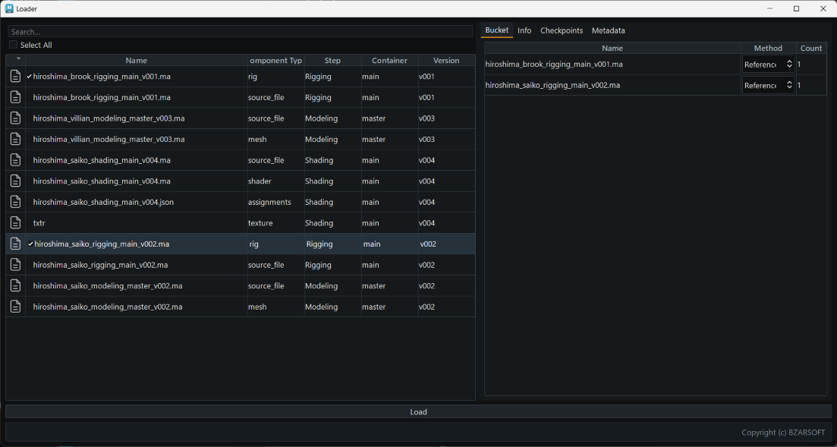Click file icon of brook rigging rig row
The width and height of the screenshot is (837, 447).
pyautogui.click(x=16, y=77)
